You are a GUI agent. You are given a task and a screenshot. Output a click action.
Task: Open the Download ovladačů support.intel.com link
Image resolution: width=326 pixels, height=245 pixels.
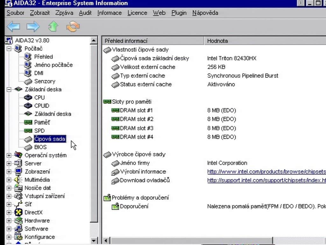[x=266, y=180]
